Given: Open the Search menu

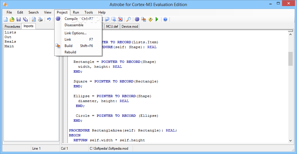Looking at the screenshot, I should pyautogui.click(x=33, y=12).
